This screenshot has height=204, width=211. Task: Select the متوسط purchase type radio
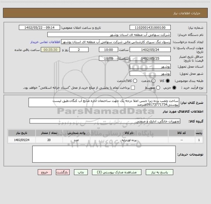pyautogui.click(x=158, y=88)
